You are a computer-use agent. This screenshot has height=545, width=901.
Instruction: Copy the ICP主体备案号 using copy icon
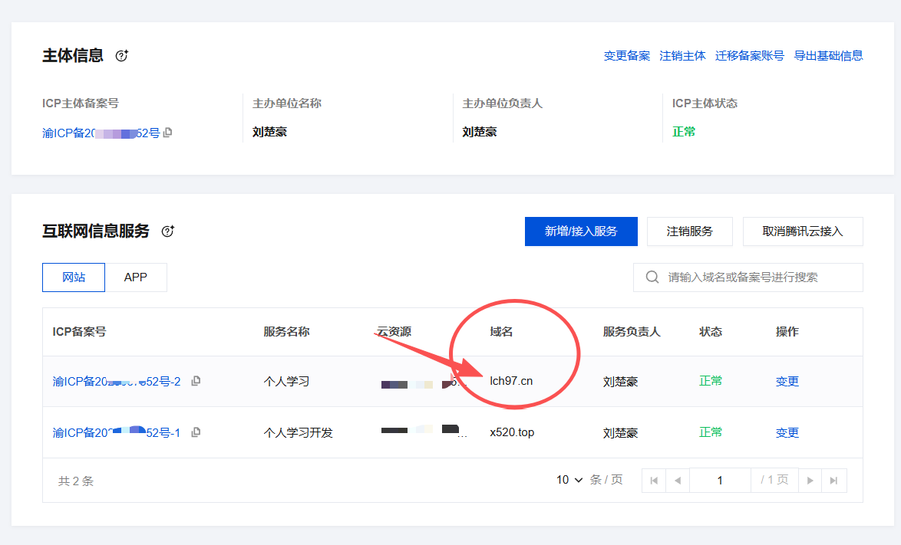coord(168,133)
